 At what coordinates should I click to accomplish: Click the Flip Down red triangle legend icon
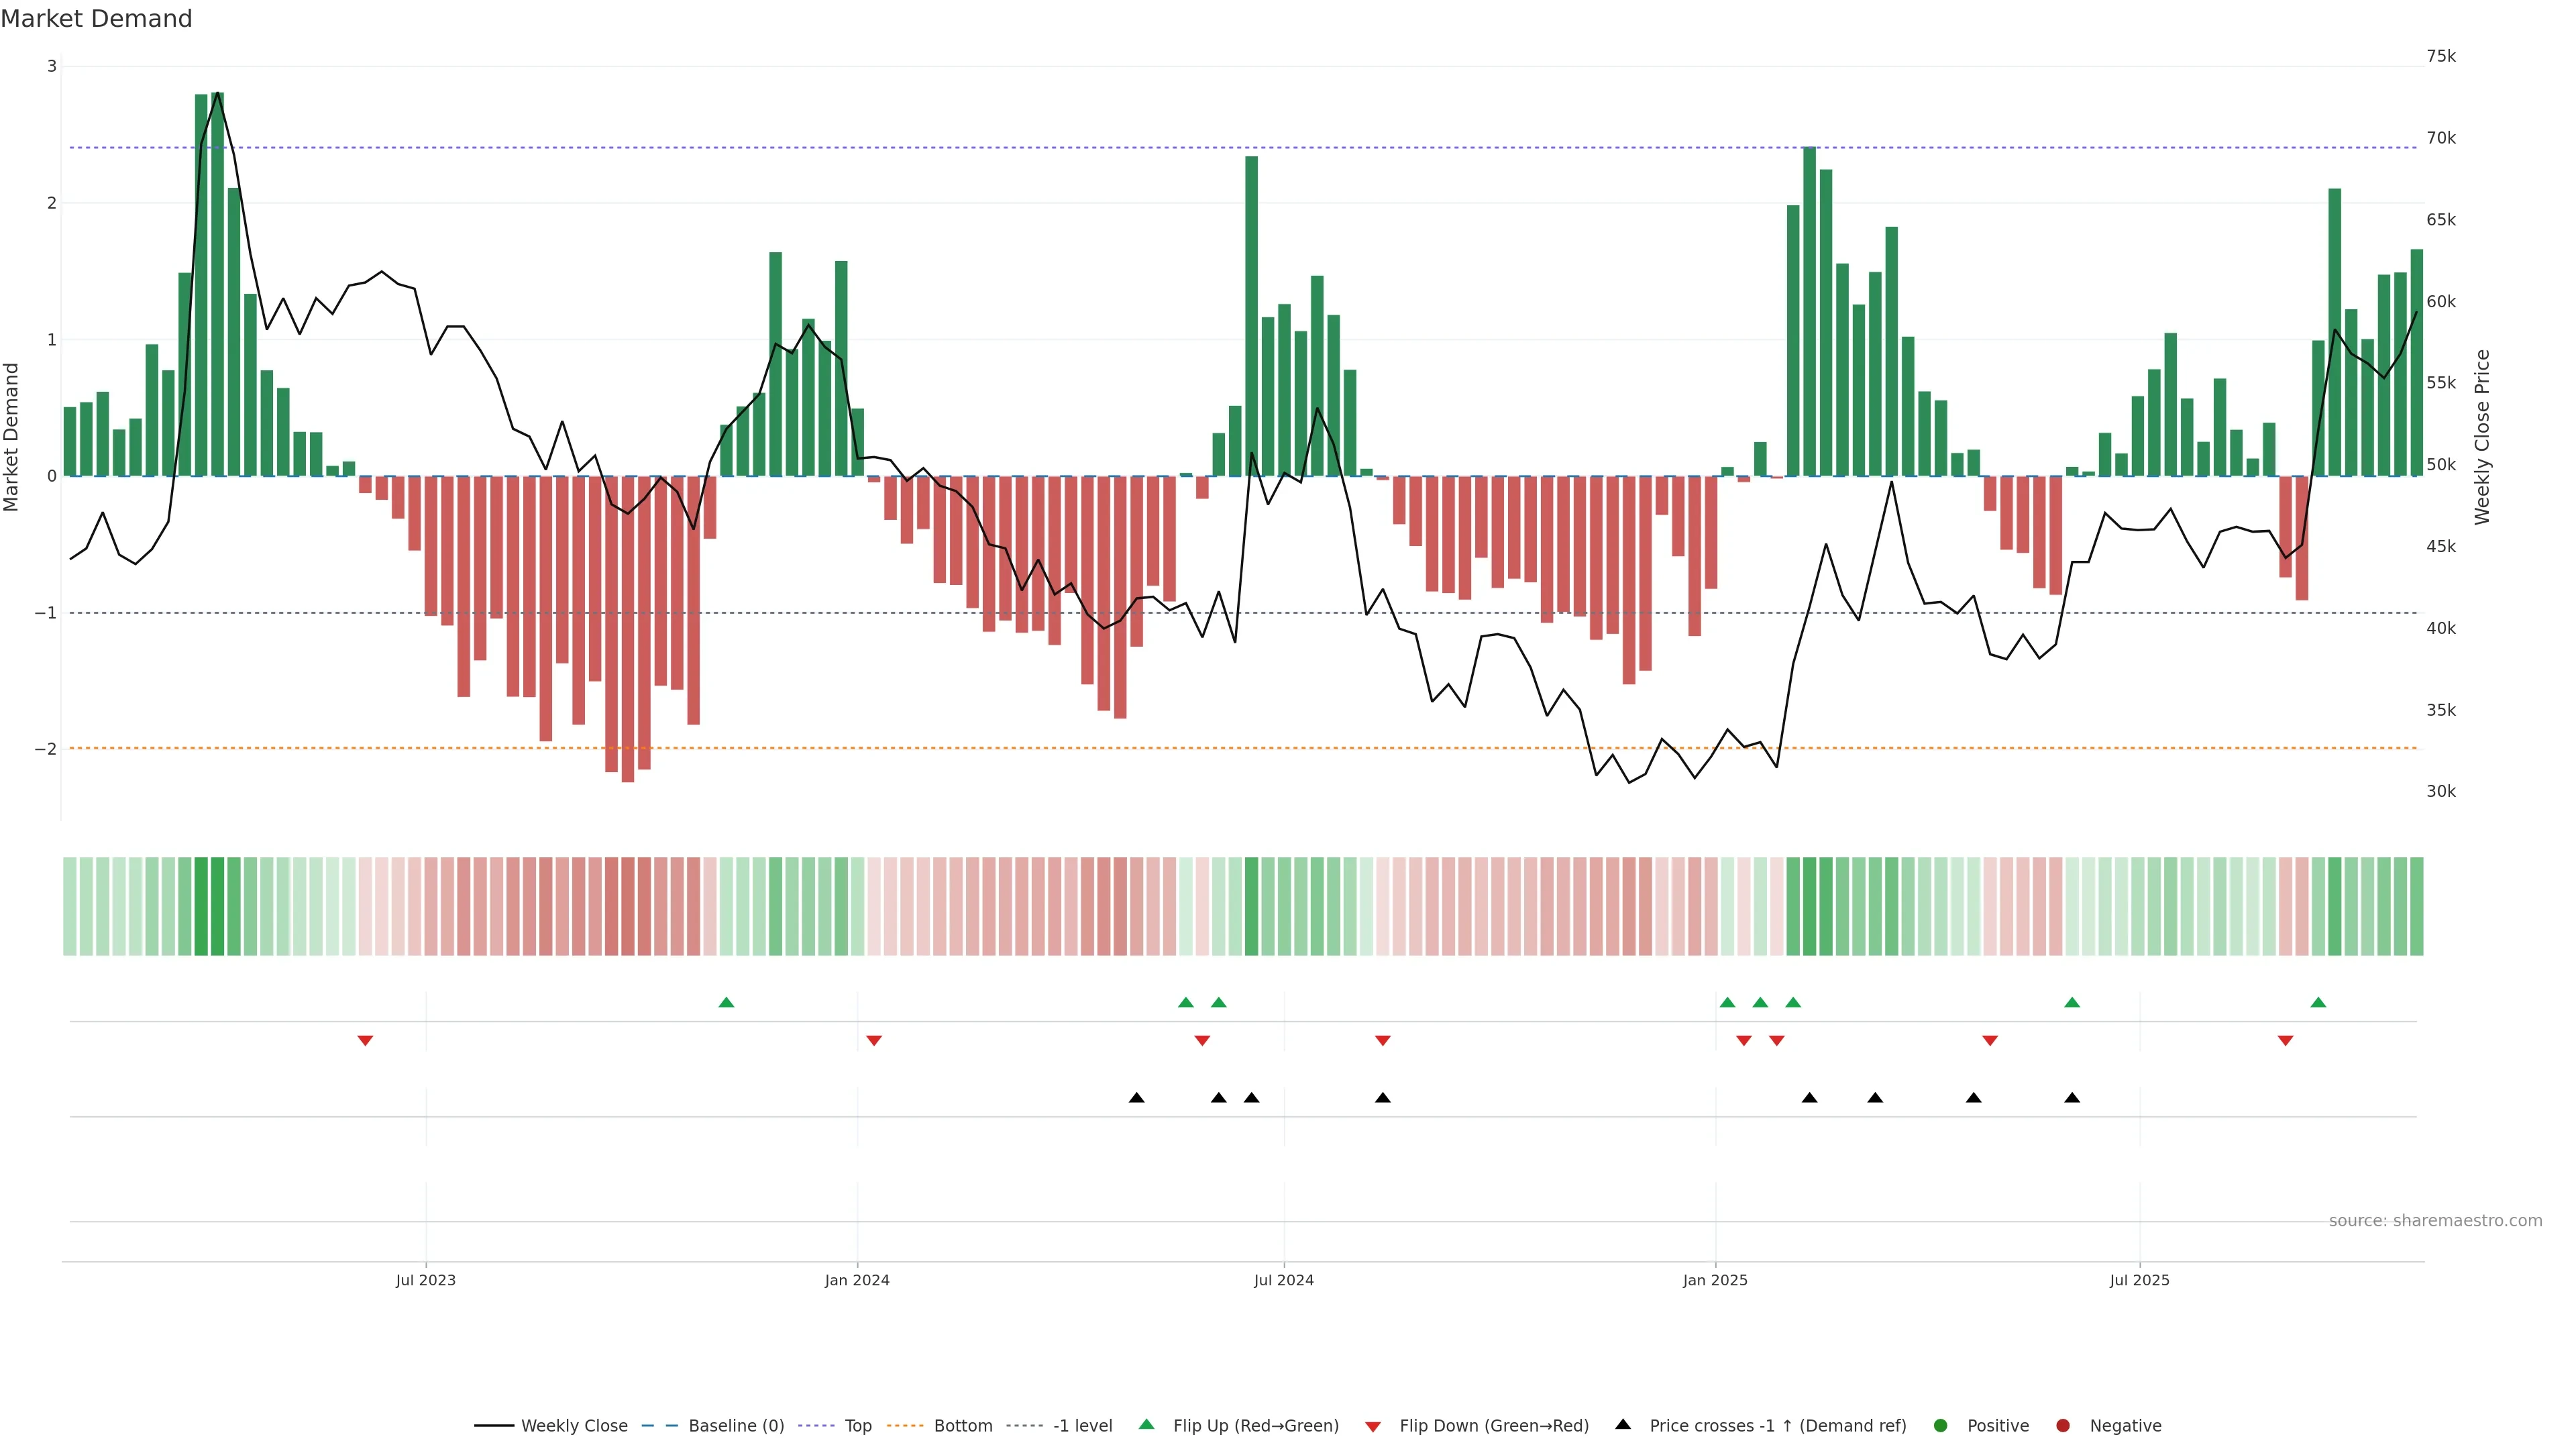(x=1372, y=1426)
